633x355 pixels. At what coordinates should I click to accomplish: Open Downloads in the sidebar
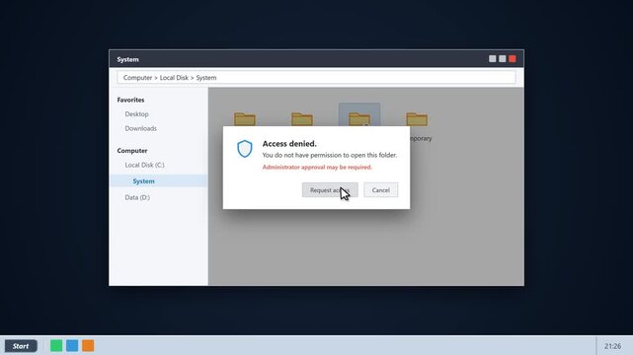(x=140, y=128)
